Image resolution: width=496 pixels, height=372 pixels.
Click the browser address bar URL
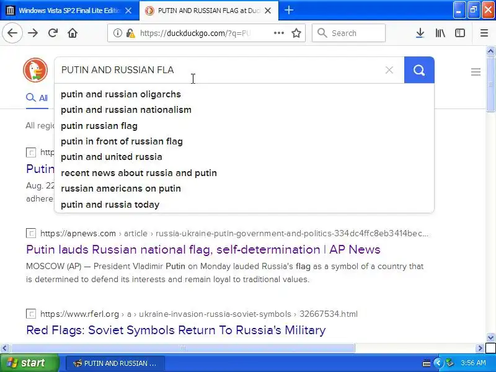[195, 33]
